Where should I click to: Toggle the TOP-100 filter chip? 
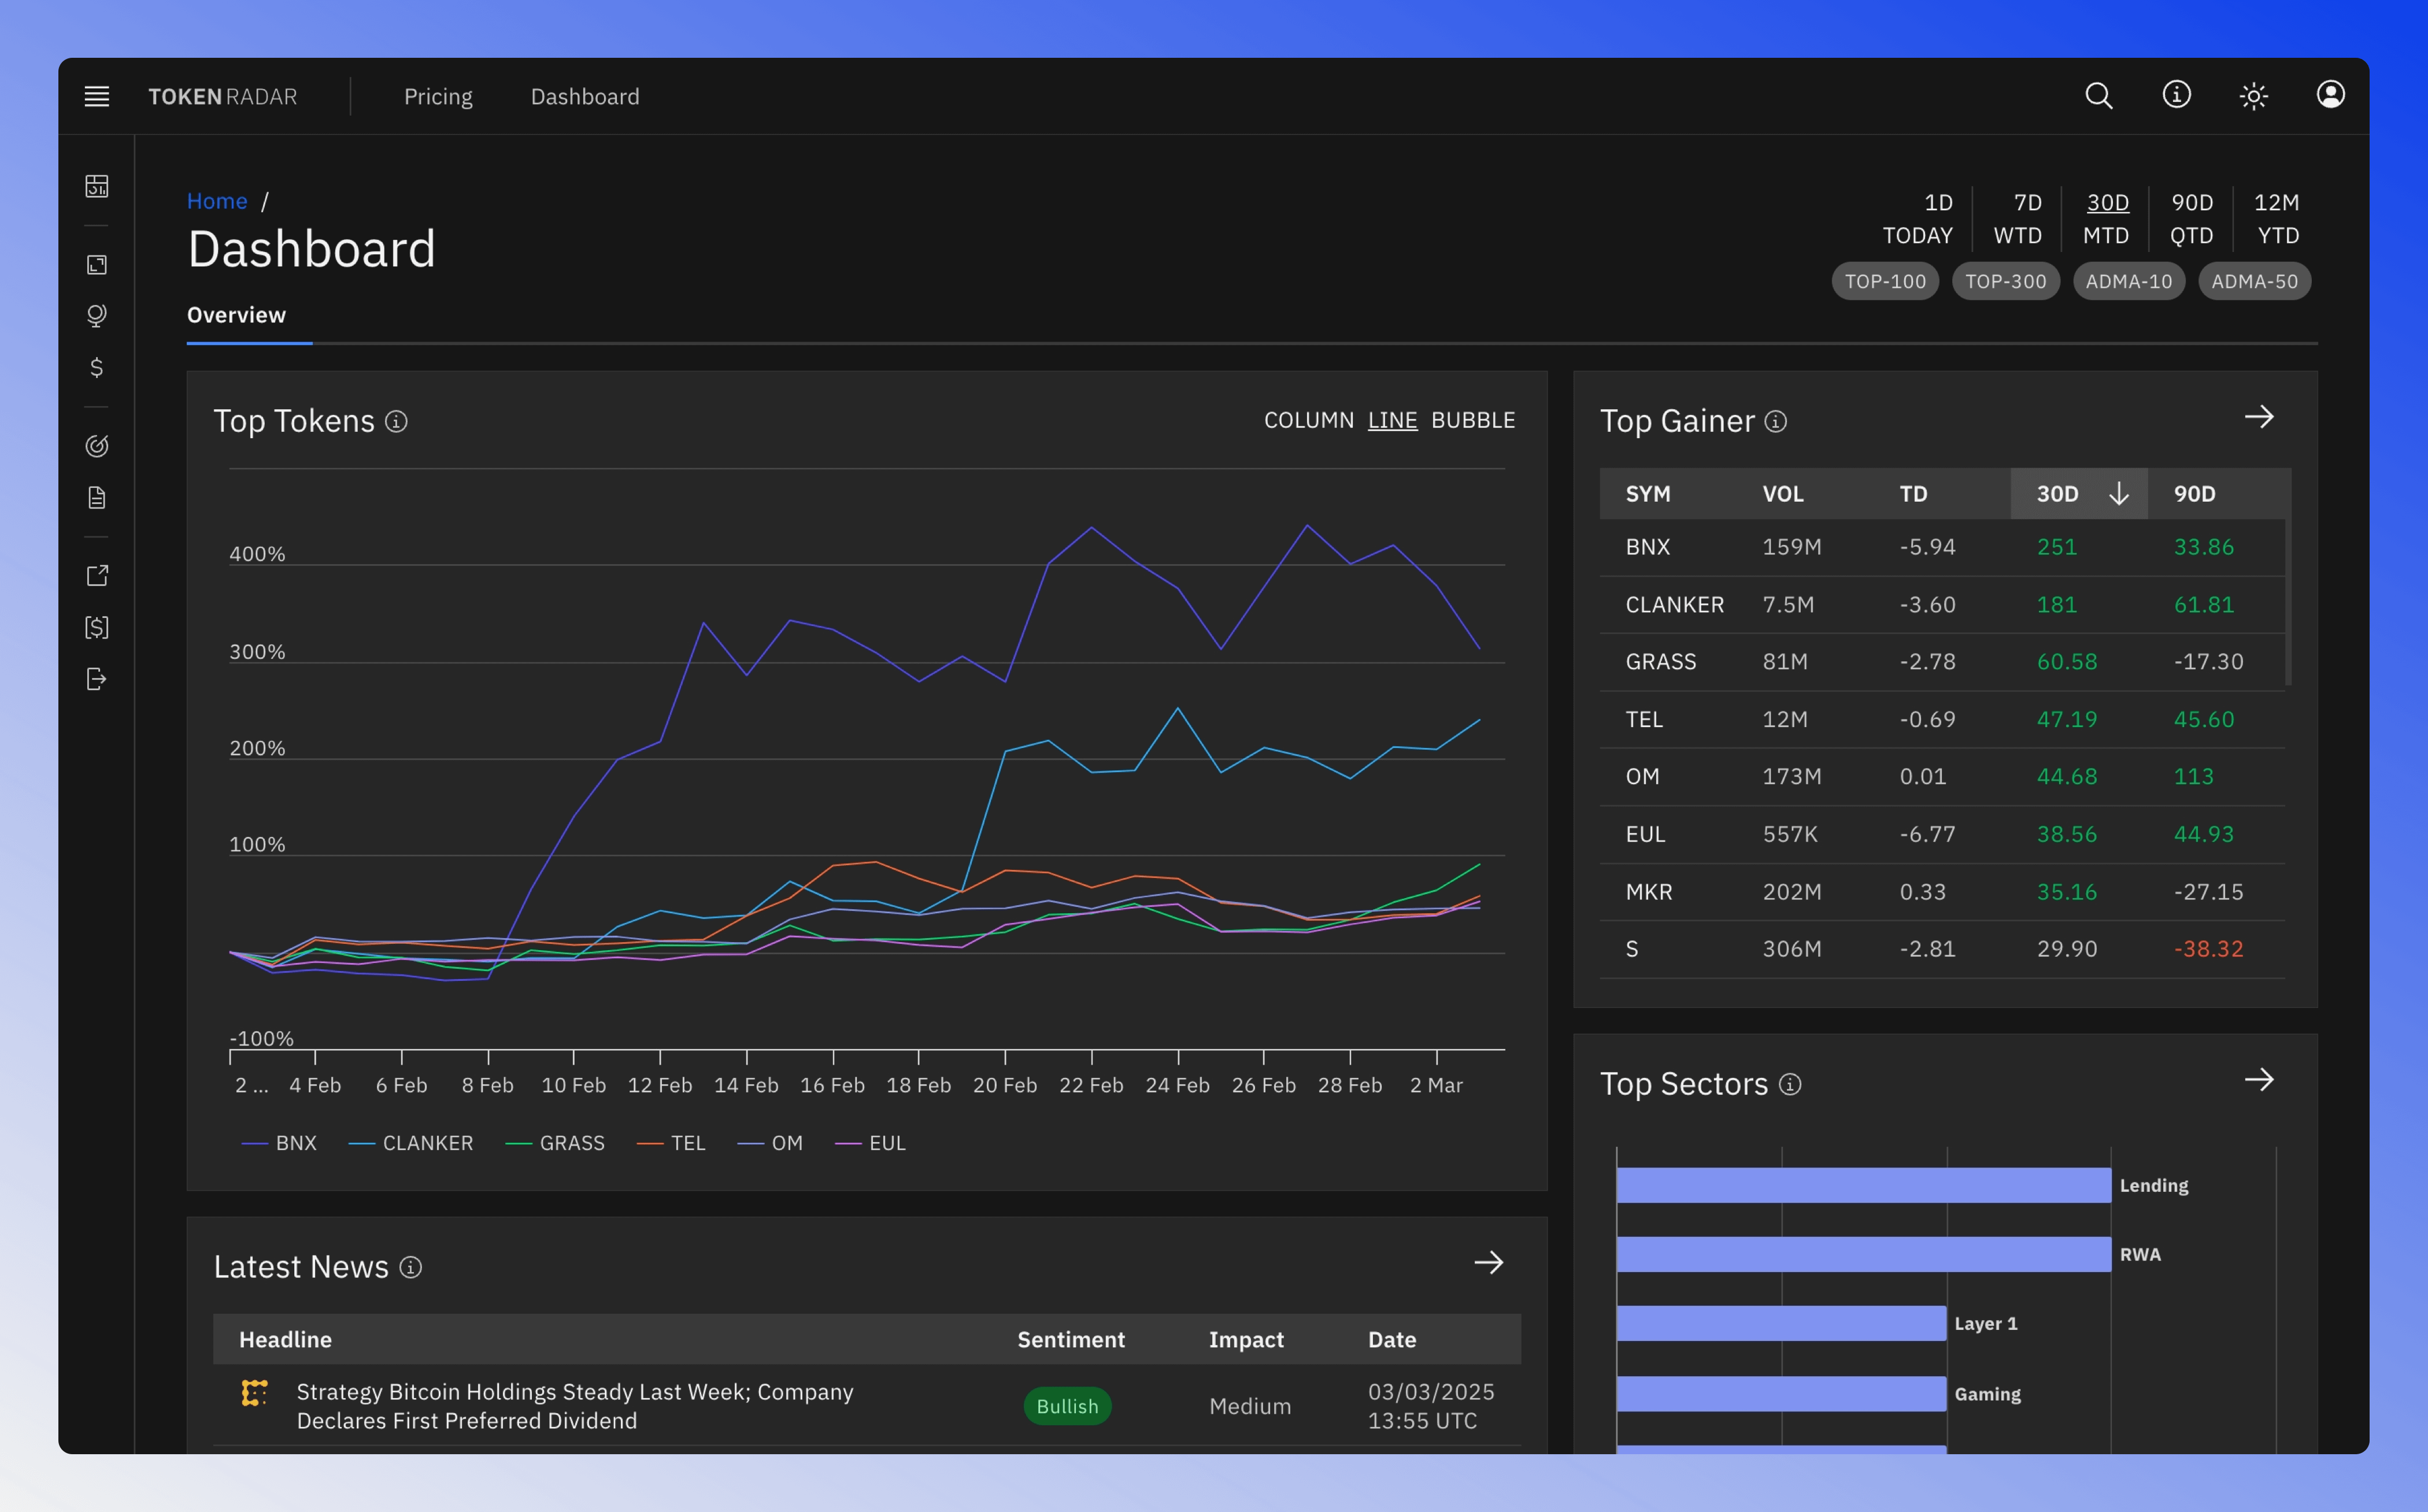1885,281
